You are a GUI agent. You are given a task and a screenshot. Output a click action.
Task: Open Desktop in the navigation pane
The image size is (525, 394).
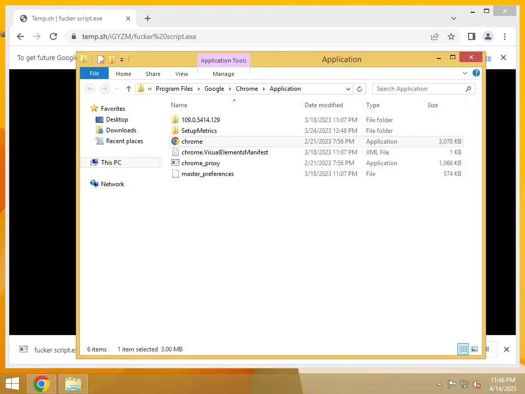pyautogui.click(x=117, y=119)
